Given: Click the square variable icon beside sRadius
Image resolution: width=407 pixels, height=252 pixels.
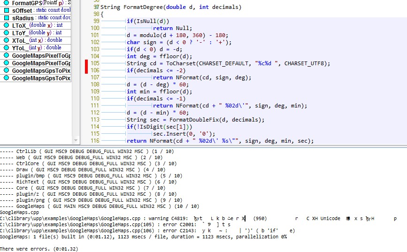Looking at the screenshot, I should tap(6, 17).
